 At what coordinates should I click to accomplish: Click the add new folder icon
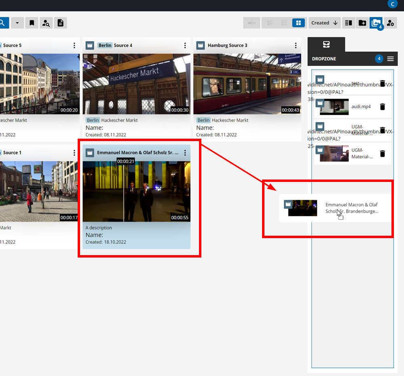[362, 23]
